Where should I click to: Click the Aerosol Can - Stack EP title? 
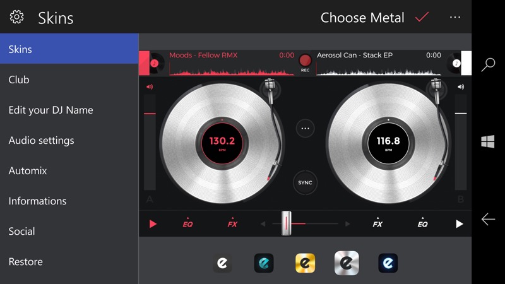[x=355, y=55]
